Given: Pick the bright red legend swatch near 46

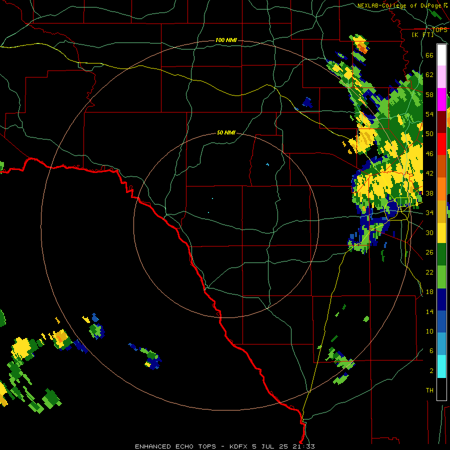Looking at the screenshot, I should (441, 144).
